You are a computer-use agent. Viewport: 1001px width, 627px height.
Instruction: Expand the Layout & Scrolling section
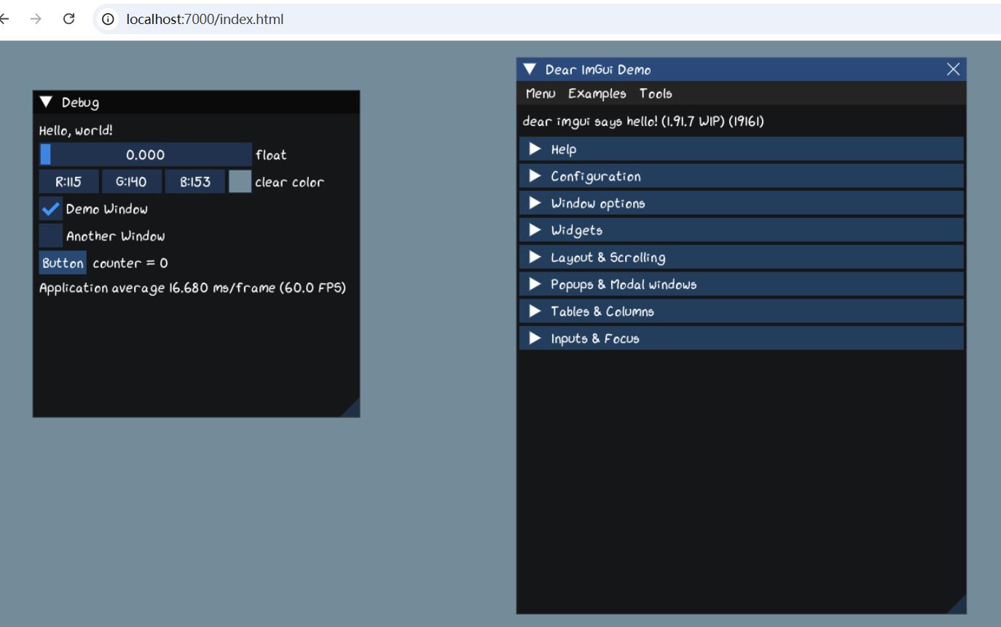pyautogui.click(x=742, y=257)
